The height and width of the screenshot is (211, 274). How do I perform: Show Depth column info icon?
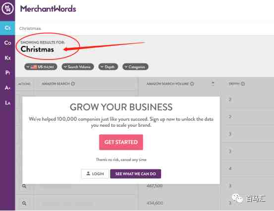[243, 84]
